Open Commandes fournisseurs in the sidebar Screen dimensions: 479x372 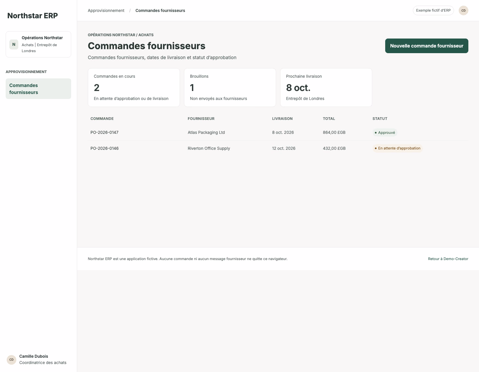[38, 89]
